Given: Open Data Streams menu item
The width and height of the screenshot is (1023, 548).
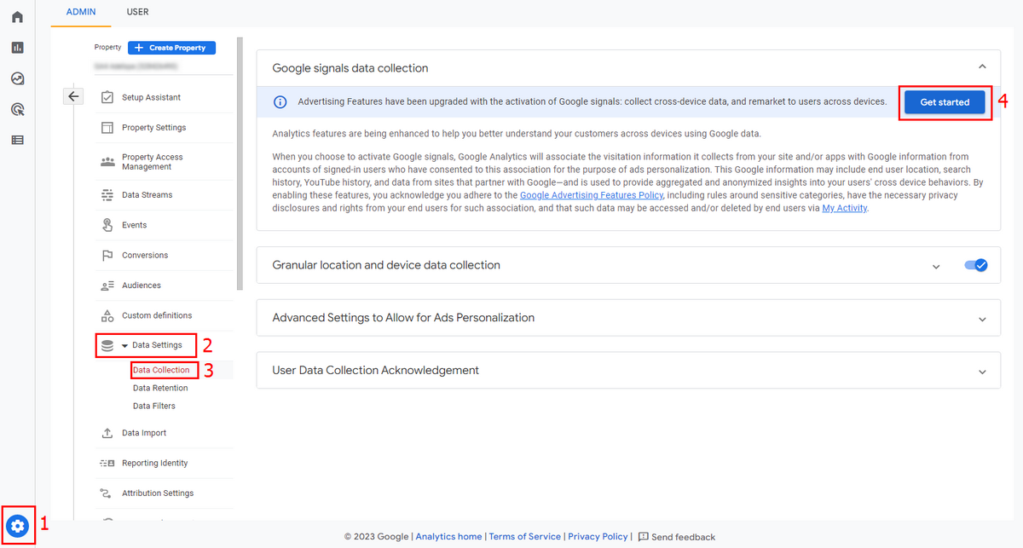Looking at the screenshot, I should tap(147, 195).
